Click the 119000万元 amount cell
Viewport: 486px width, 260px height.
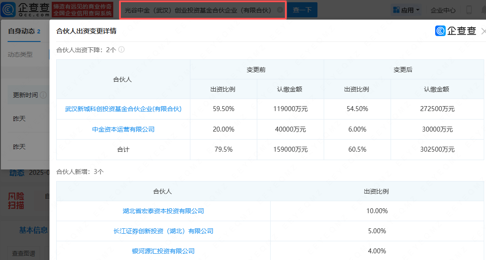click(290, 109)
